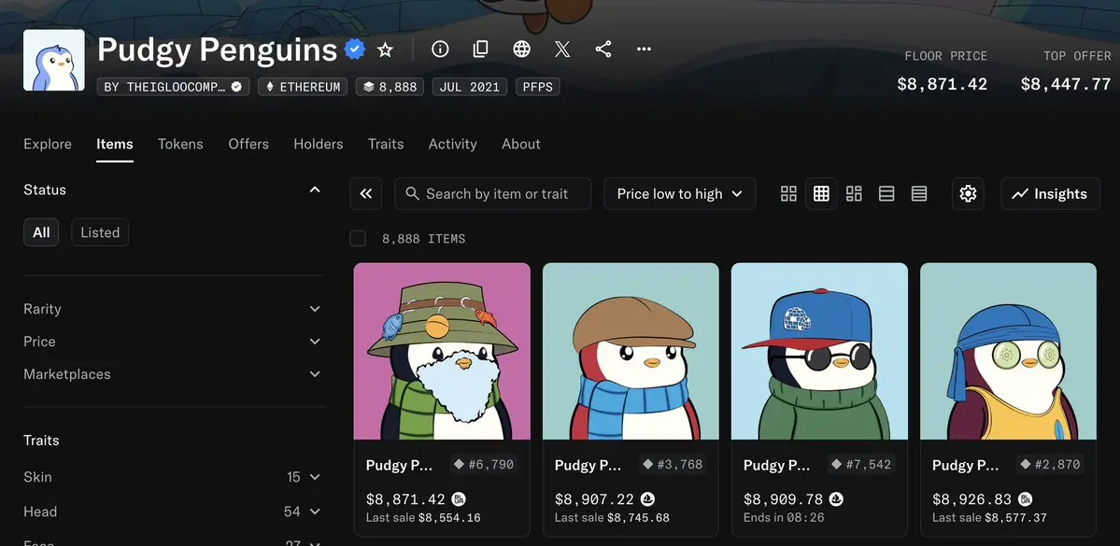Click the marketplace icon next to $8,871.42
The height and width of the screenshot is (546, 1120).
pyautogui.click(x=459, y=499)
